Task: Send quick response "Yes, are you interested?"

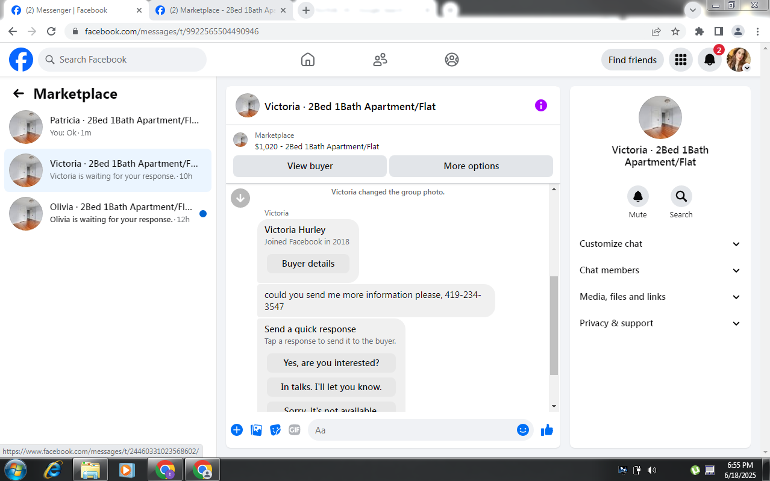Action: pos(331,363)
